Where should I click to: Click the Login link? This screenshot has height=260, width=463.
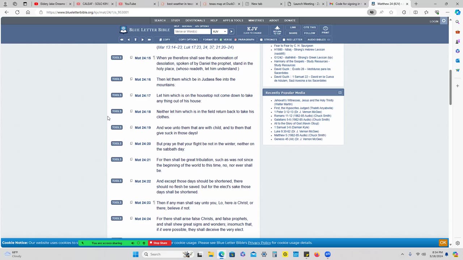[434, 21]
